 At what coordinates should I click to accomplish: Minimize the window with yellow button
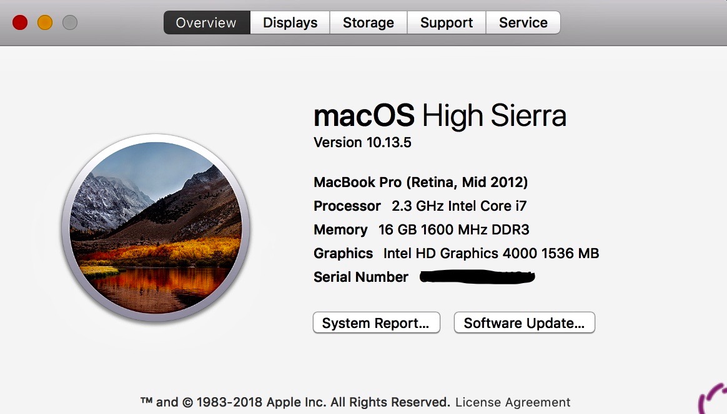[45, 22]
